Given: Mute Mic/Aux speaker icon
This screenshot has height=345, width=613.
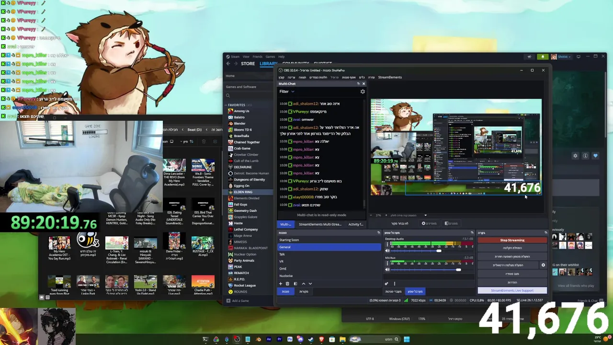Looking at the screenshot, I should point(387,270).
